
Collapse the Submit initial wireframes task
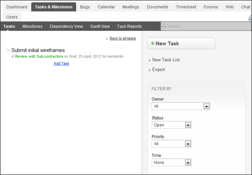(x=9, y=50)
